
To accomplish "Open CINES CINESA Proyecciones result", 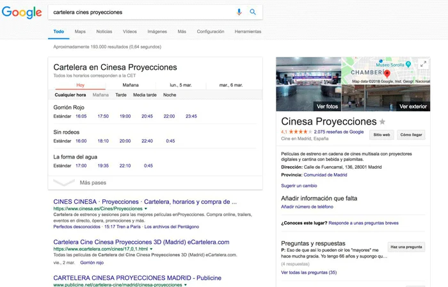I will (145, 202).
